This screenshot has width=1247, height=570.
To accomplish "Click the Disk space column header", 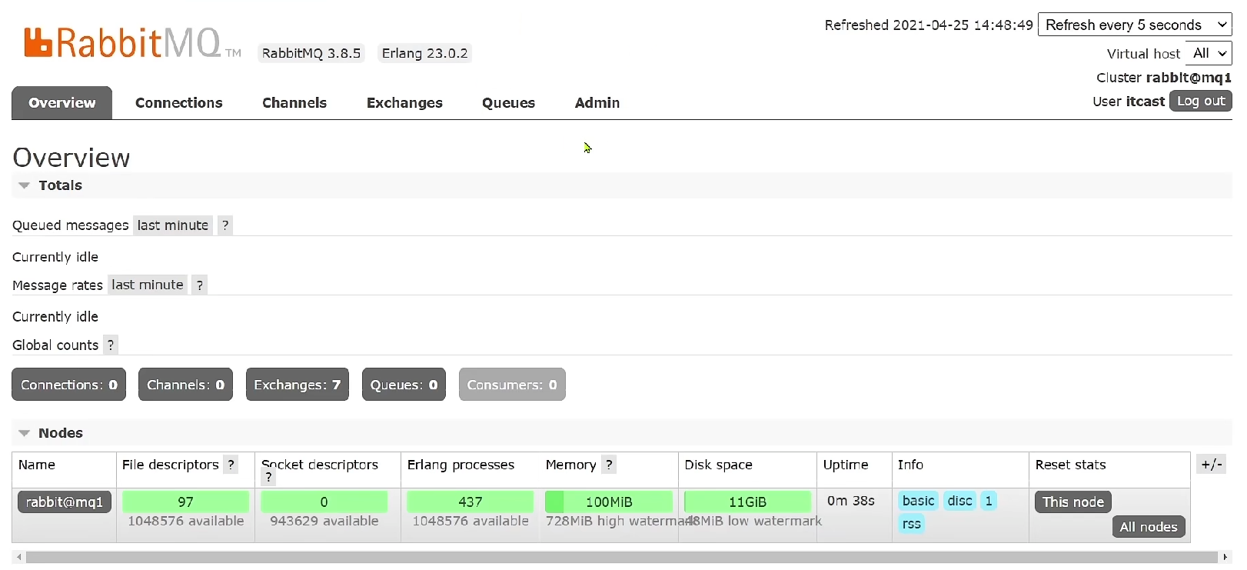I will (718, 465).
